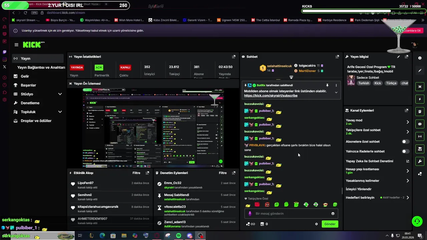
Task: Open the kick.com/skyrairl/subscribe link
Action: coord(271,96)
